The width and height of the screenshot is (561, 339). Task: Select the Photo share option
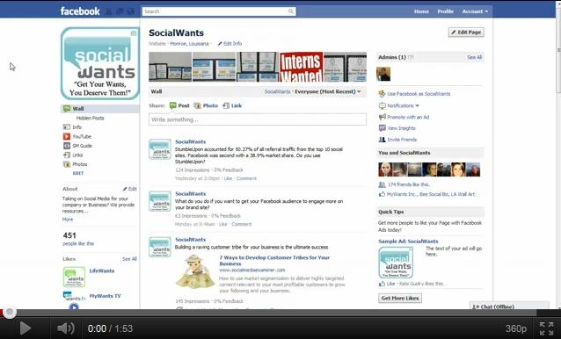tap(206, 105)
